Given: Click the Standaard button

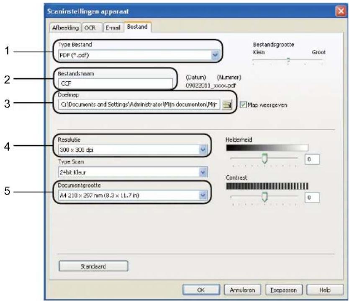Looking at the screenshot, I should pyautogui.click(x=93, y=266).
